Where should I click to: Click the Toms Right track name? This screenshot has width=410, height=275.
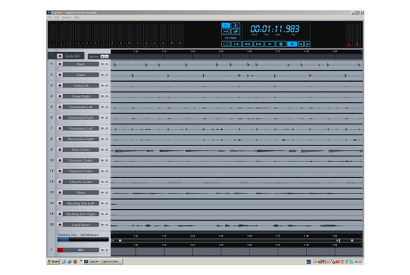[81, 96]
